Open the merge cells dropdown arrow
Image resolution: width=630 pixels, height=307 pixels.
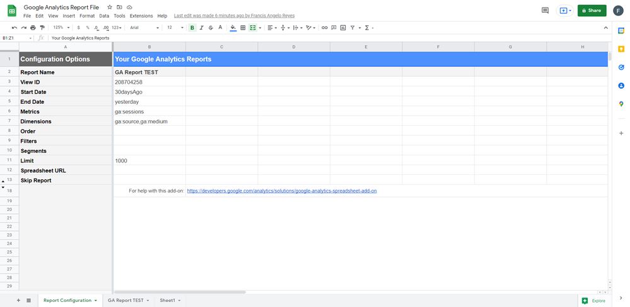point(260,28)
